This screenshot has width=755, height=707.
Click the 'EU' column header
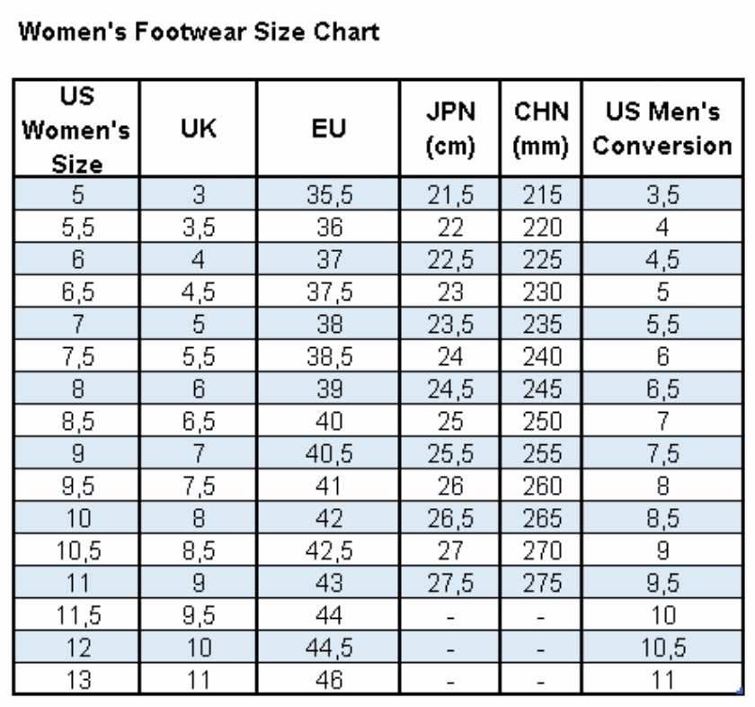point(328,130)
